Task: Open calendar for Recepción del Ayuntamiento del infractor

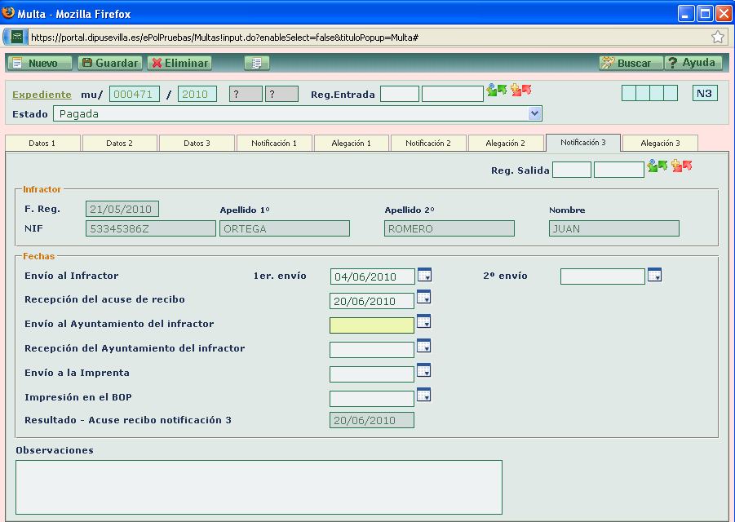Action: (424, 346)
